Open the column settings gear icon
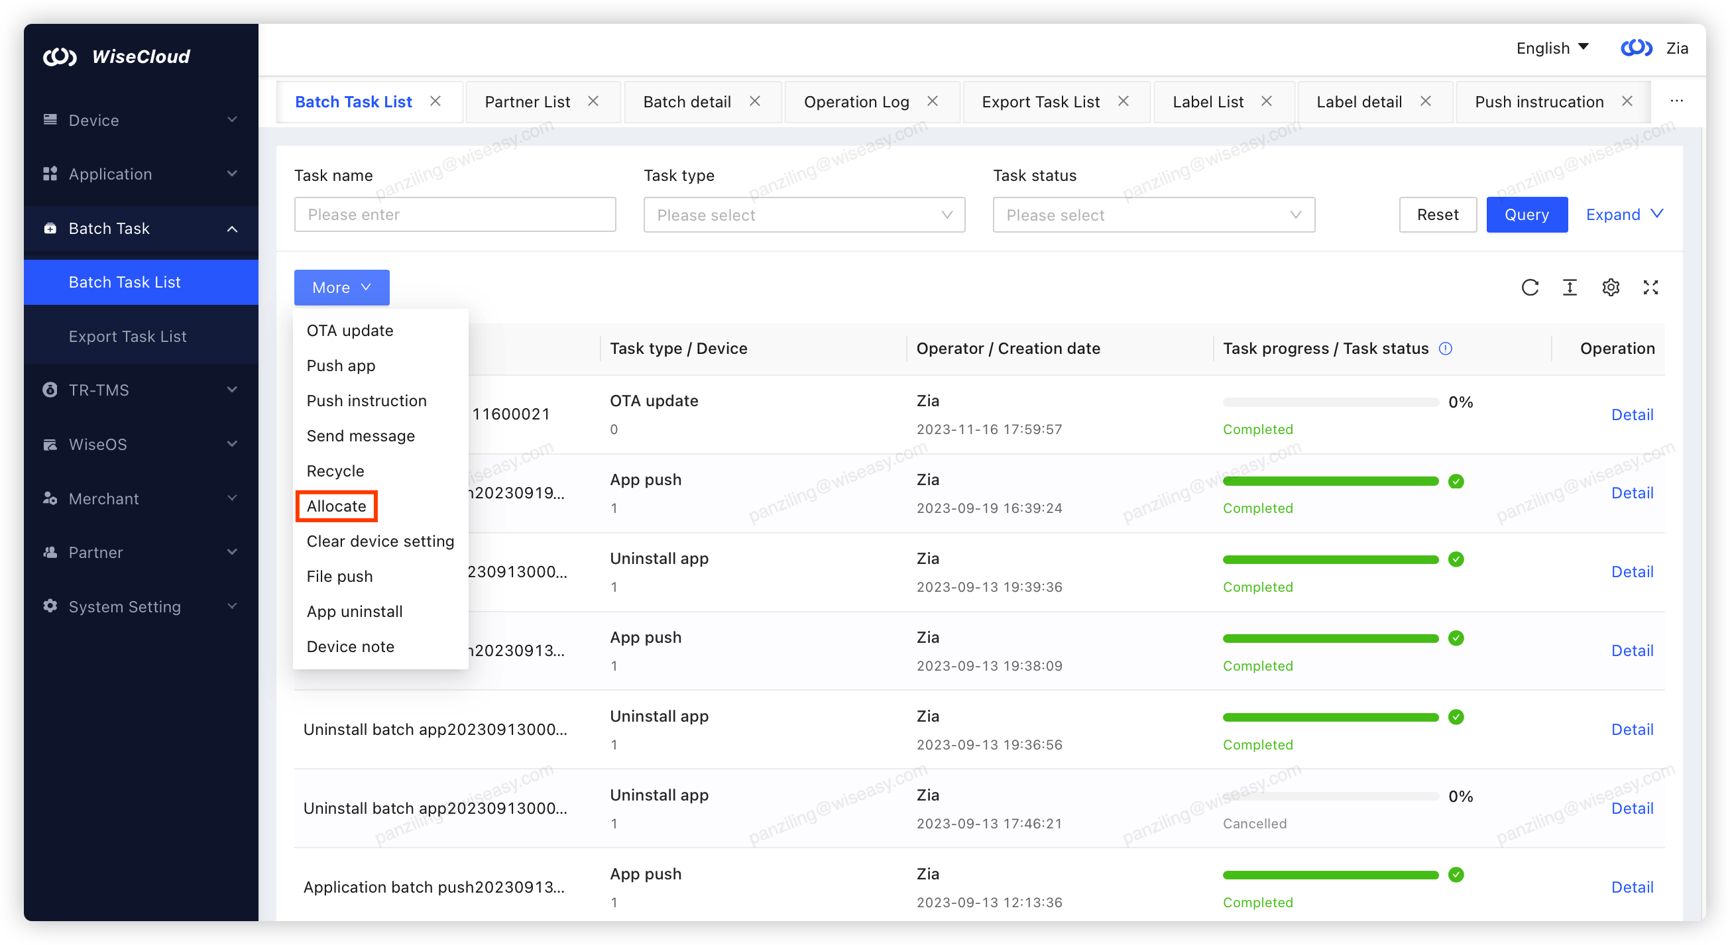The width and height of the screenshot is (1730, 945). (x=1611, y=288)
